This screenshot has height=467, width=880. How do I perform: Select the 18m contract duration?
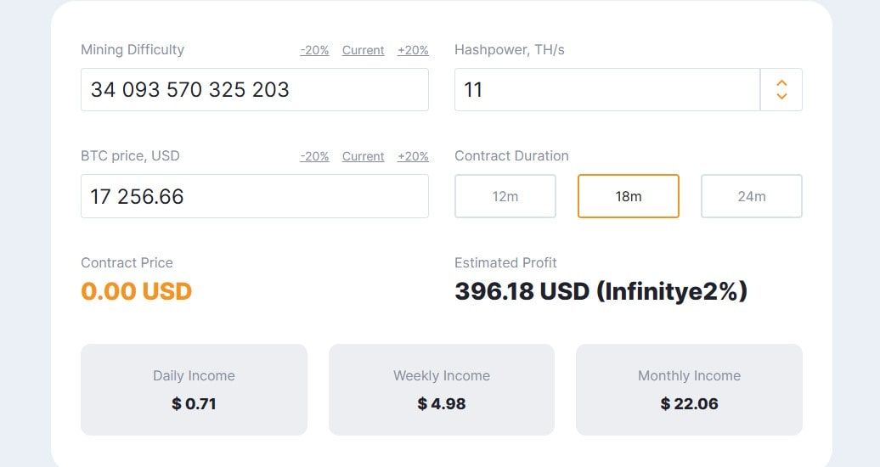(x=629, y=196)
